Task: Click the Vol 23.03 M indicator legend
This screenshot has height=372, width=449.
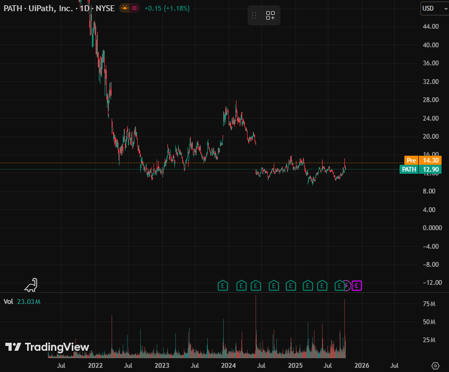Action: [x=22, y=301]
